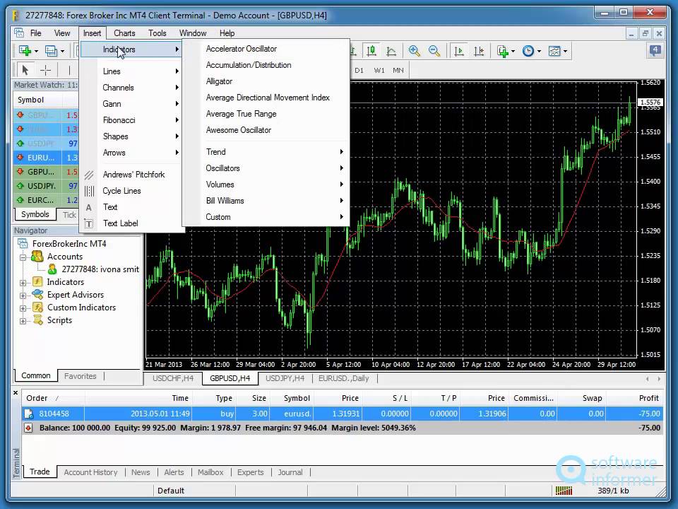This screenshot has width=678, height=509.
Task: Choose Accelerator Oscillator indicator
Action: pos(266,49)
